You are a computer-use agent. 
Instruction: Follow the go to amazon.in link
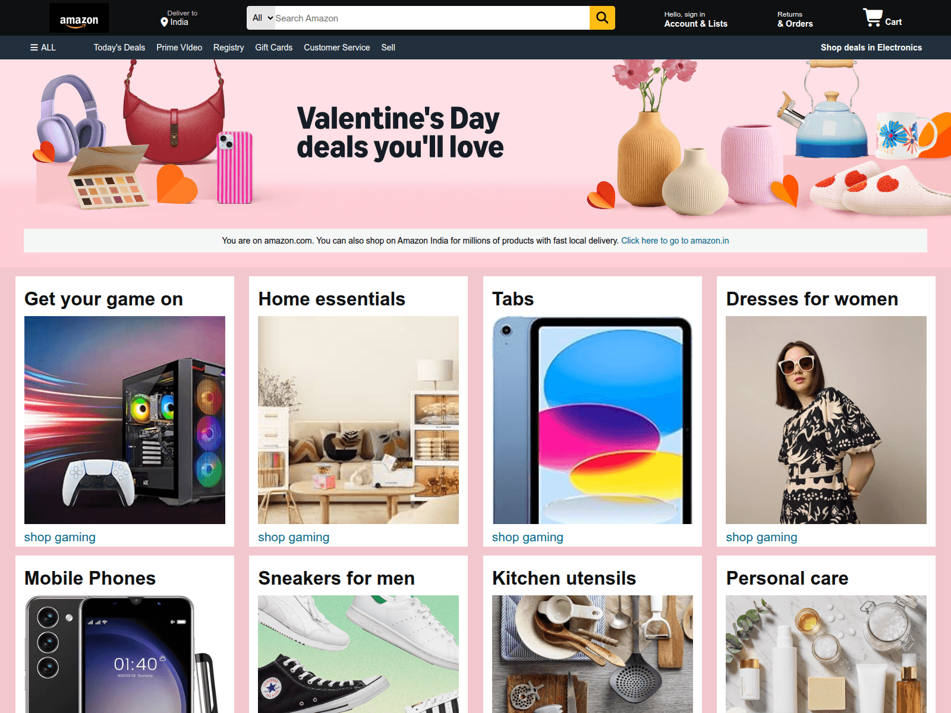coord(675,241)
